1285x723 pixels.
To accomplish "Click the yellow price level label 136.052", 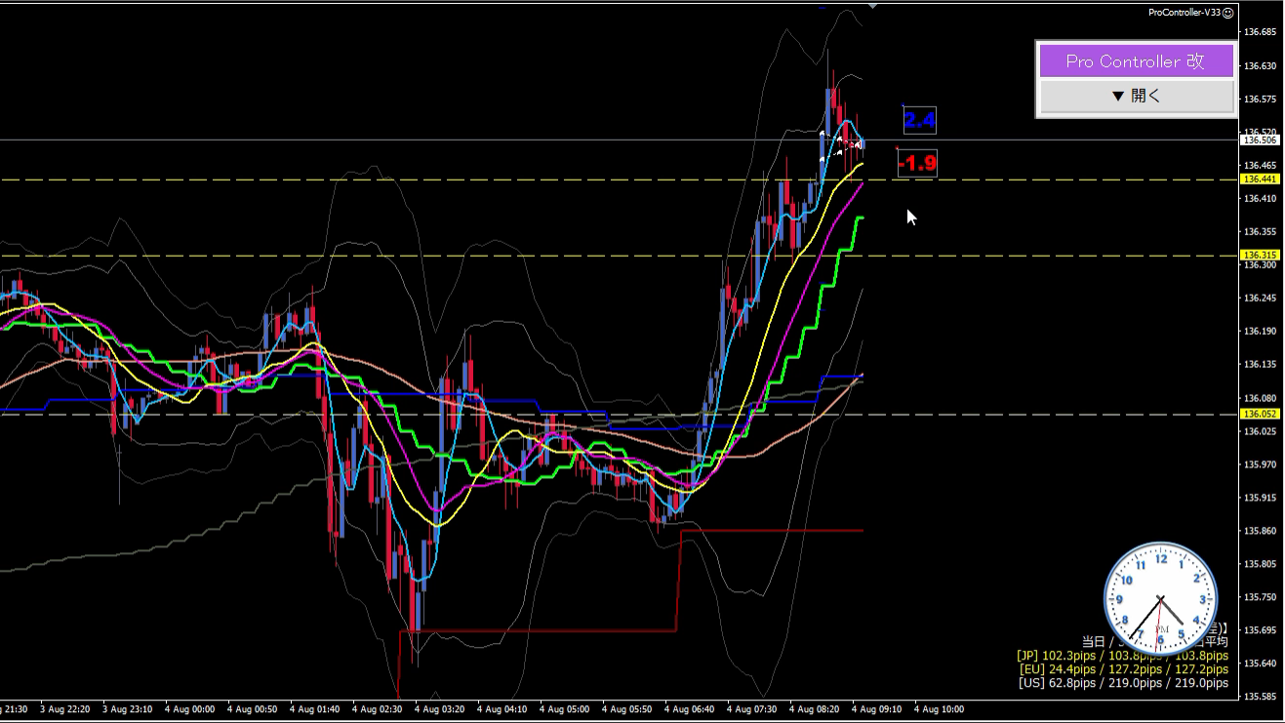I will (1259, 414).
